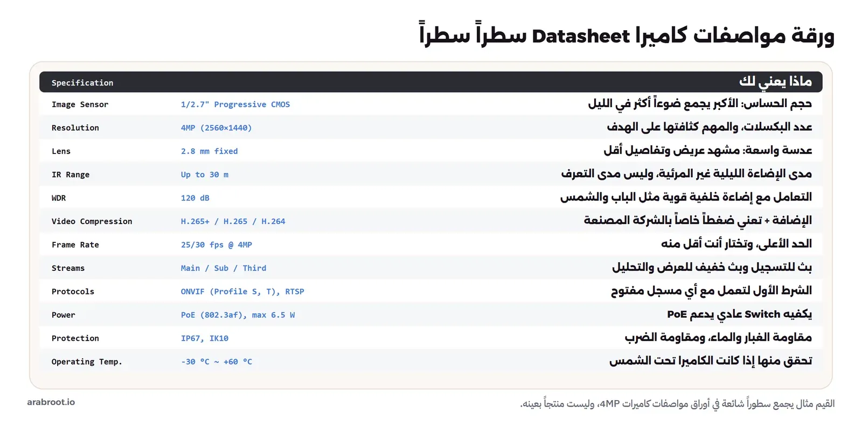Click the value '25/30 fps @ 4MP'
862x426 pixels.
pyautogui.click(x=217, y=245)
